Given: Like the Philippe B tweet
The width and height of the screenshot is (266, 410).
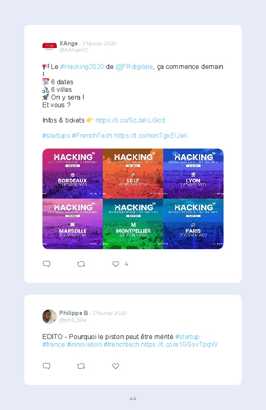Looking at the screenshot, I should click(116, 366).
